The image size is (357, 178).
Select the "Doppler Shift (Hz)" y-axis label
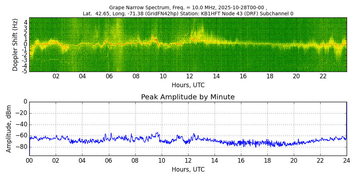click(15, 44)
